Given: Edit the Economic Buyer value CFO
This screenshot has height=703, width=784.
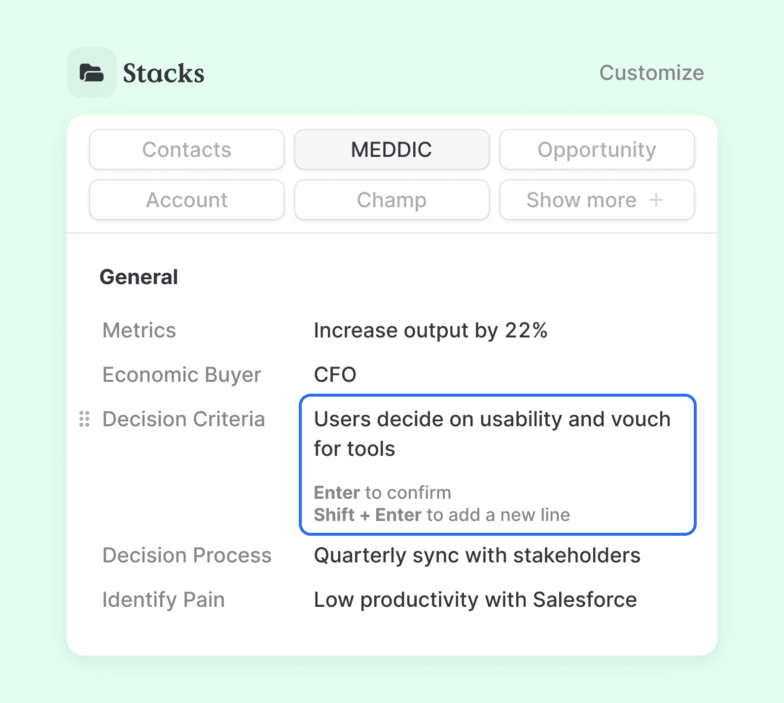Looking at the screenshot, I should pos(335,375).
